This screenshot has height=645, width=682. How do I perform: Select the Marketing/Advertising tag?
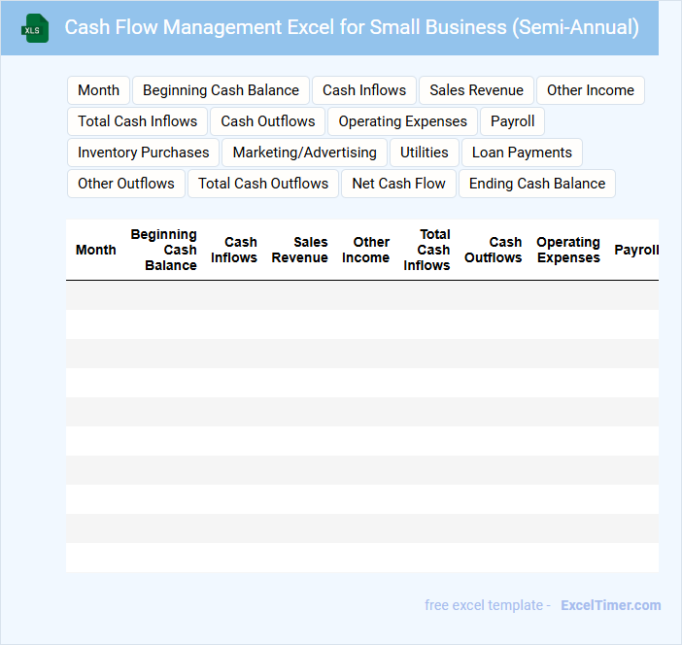coord(304,153)
